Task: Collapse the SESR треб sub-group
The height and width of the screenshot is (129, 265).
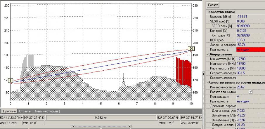Action: click(x=209, y=21)
